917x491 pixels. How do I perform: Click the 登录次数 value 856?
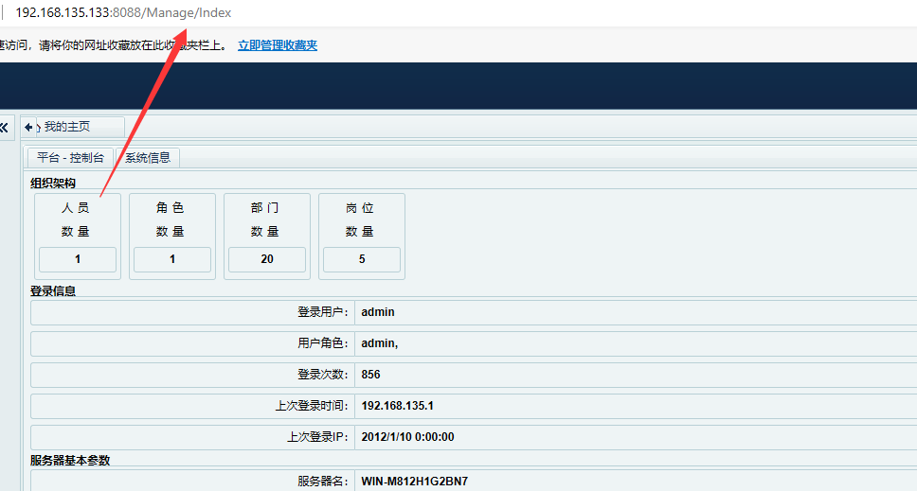pyautogui.click(x=370, y=375)
